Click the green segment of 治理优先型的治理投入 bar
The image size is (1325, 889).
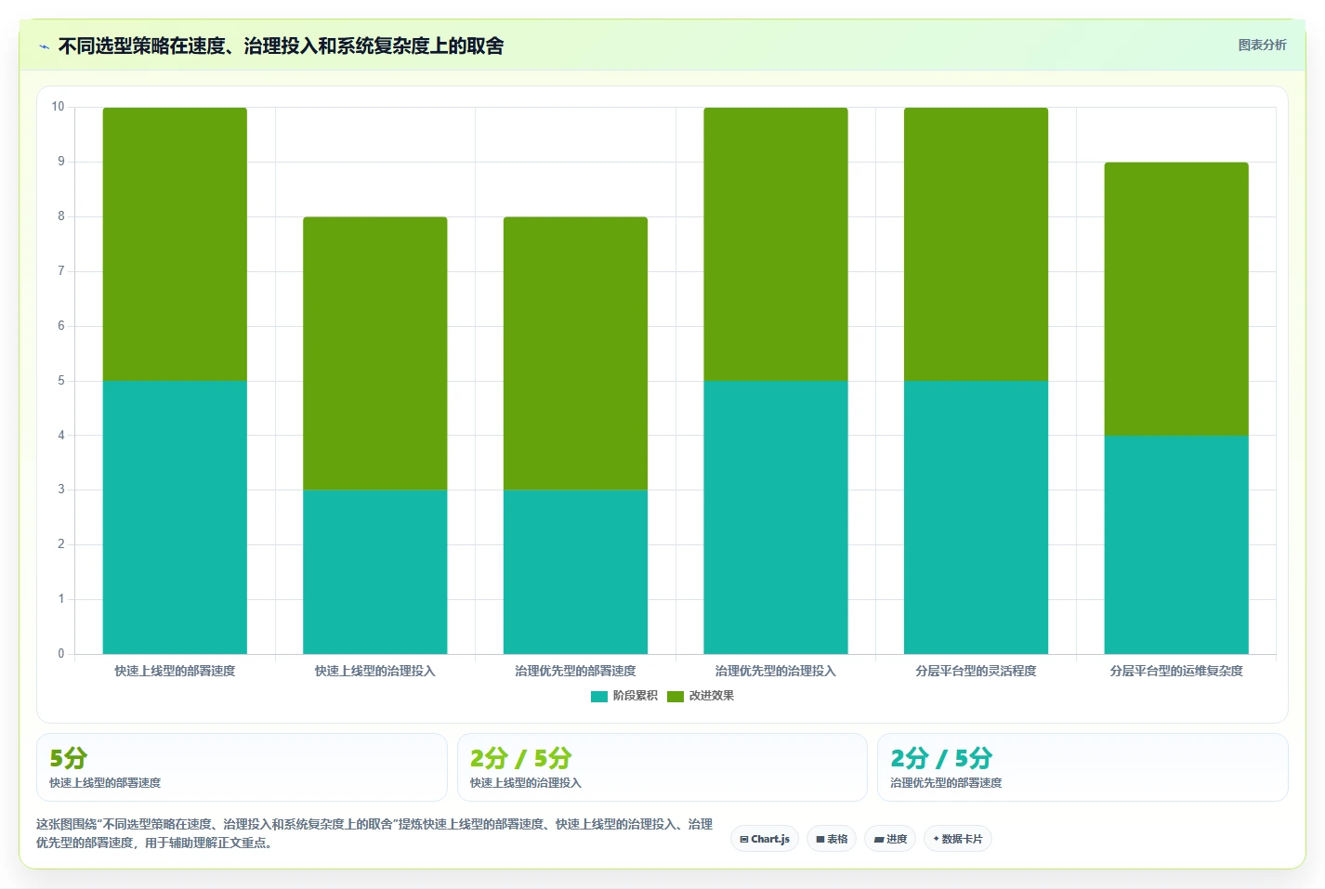click(x=776, y=244)
